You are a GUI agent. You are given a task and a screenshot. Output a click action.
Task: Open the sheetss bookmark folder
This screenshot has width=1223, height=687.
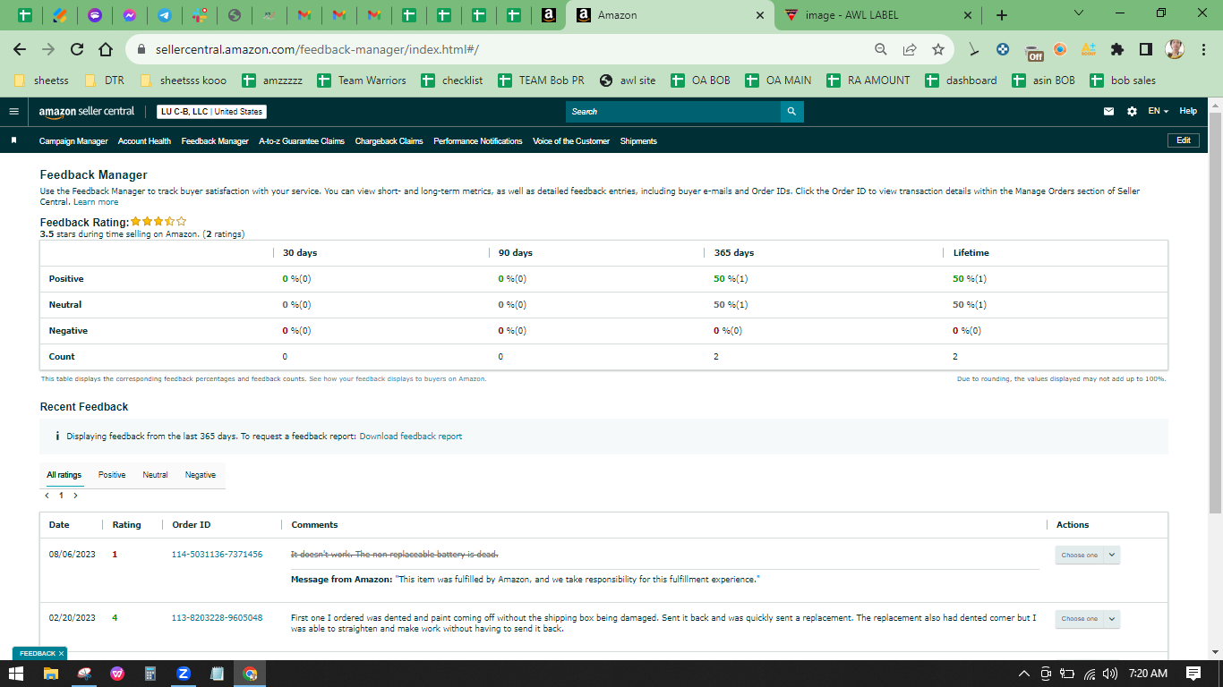(42, 81)
